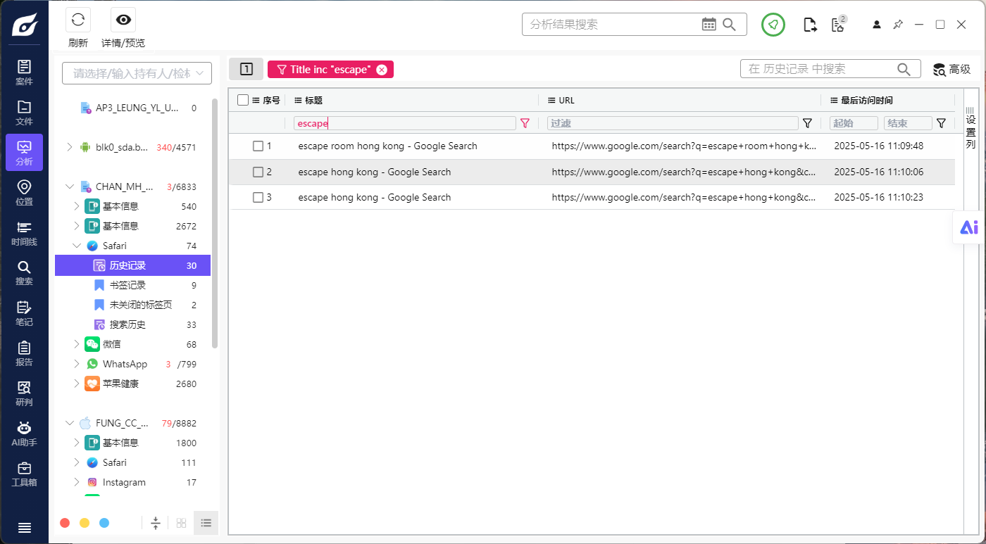Open the 详情/预览 eye preview icon
Image resolution: width=986 pixels, height=544 pixels.
point(123,20)
